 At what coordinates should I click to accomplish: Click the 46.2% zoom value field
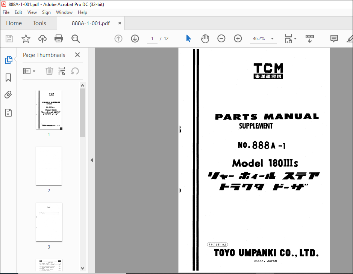click(259, 39)
